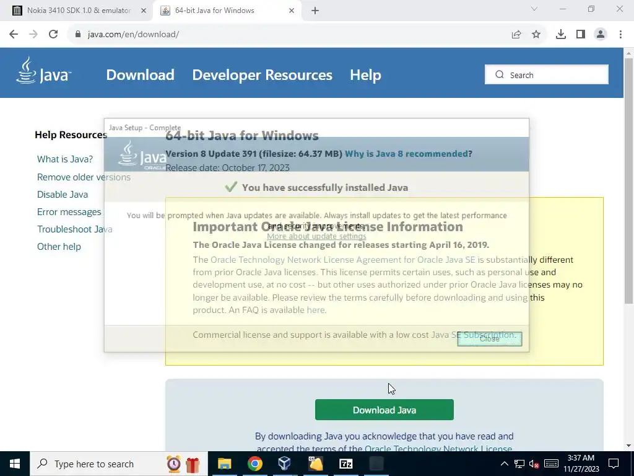Click the page vertical scrollbar

click(x=628, y=180)
